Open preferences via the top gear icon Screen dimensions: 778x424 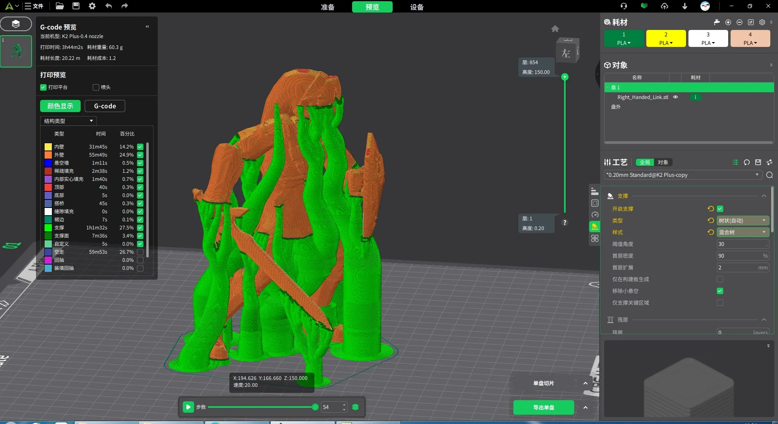[x=92, y=6]
